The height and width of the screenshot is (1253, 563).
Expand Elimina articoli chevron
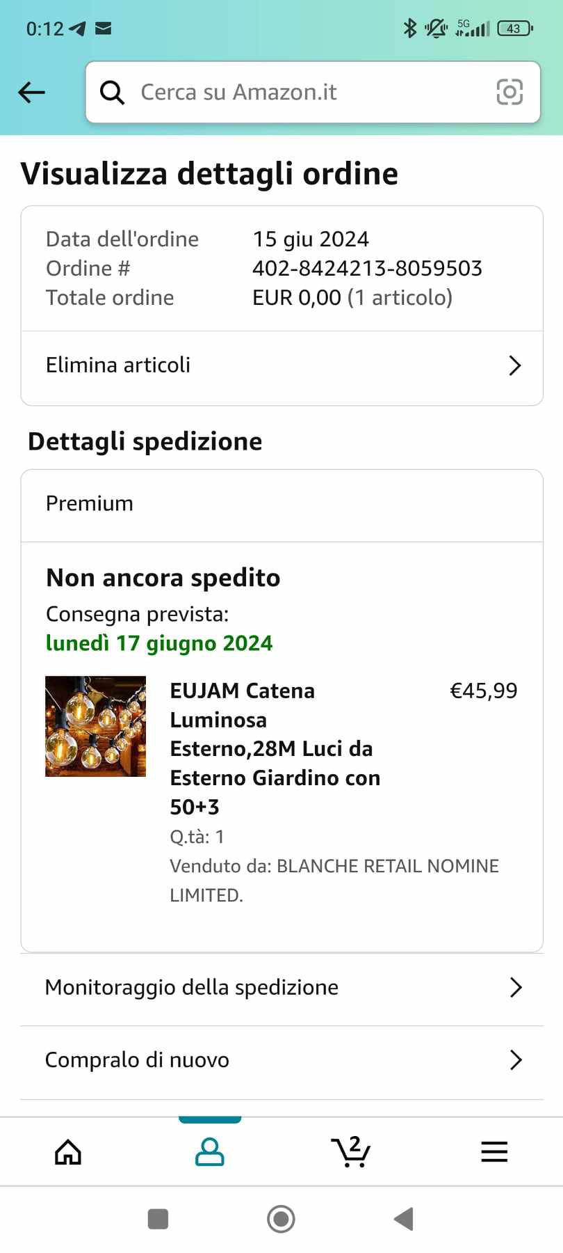514,365
